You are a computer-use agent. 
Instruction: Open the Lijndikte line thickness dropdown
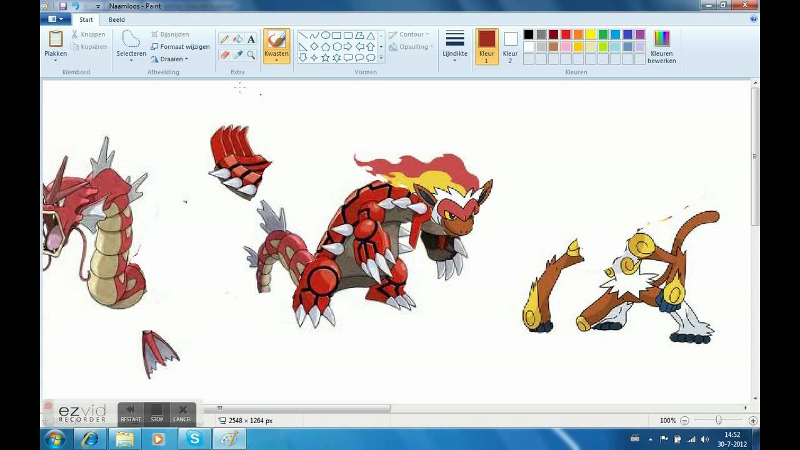tap(455, 46)
